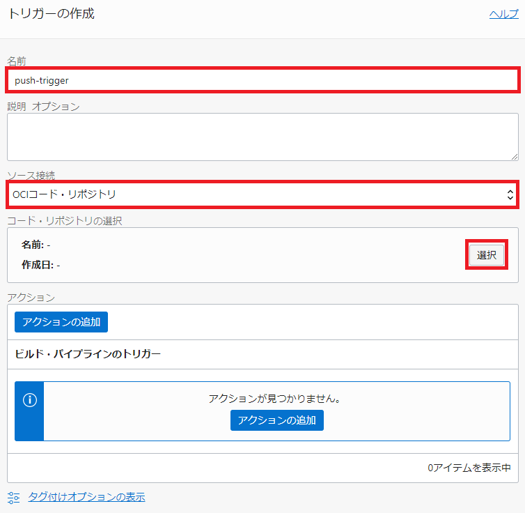Expand タグ付けオプションの表示 link
This screenshot has width=525, height=513.
pyautogui.click(x=86, y=497)
